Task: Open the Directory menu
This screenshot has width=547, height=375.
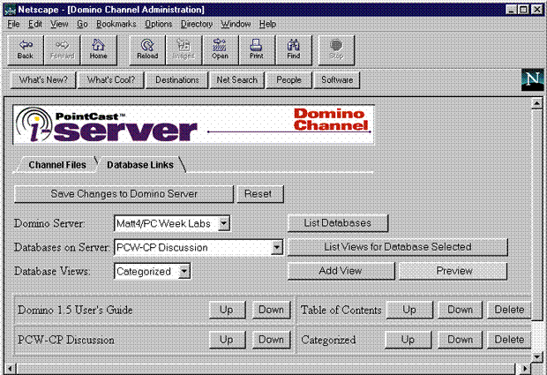Action: click(x=197, y=24)
